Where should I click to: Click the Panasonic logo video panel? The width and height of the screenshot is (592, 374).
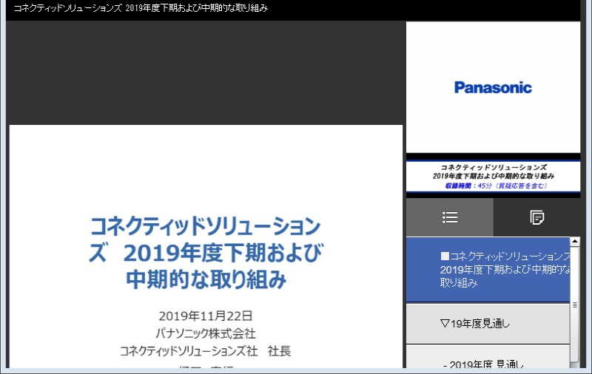[493, 87]
